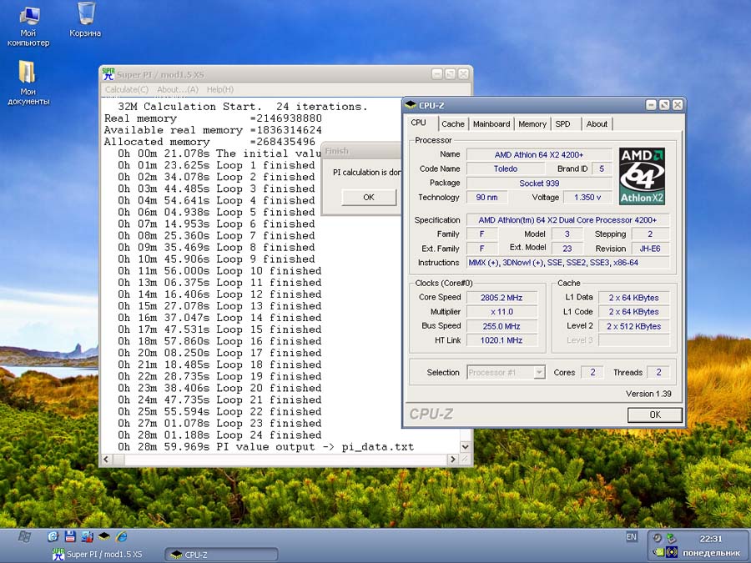The width and height of the screenshot is (751, 563).
Task: Click the Cores count value field
Action: [592, 373]
